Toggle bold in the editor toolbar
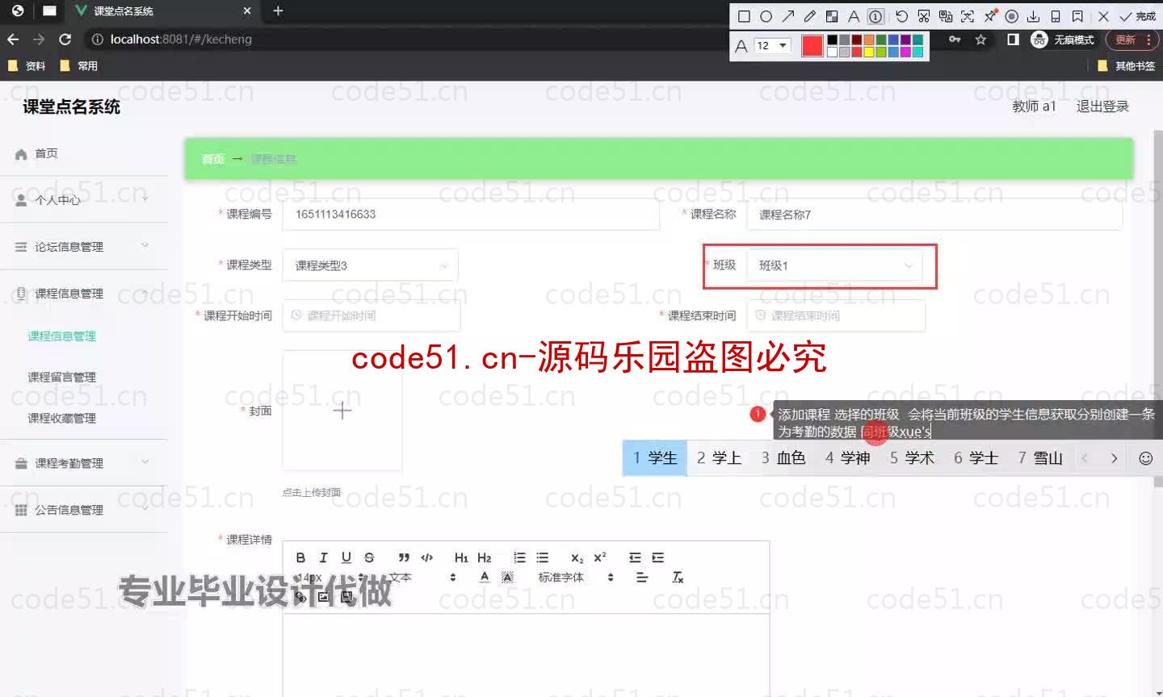The image size is (1163, 697). click(300, 557)
